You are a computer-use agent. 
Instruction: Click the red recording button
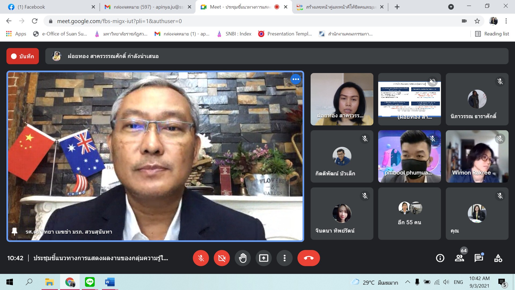pos(23,56)
